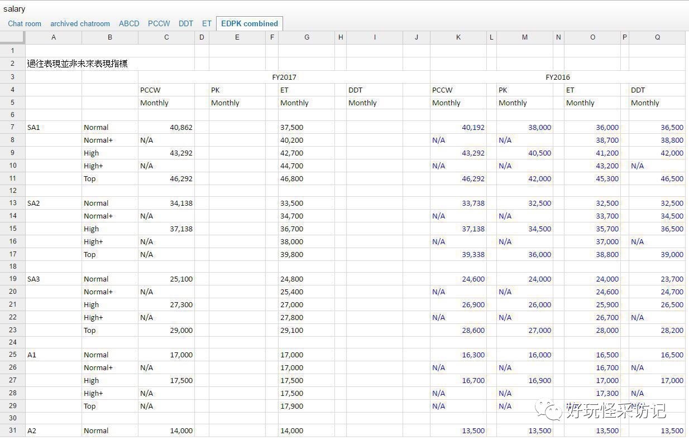Screen dimensions: 689x441
Task: Click the FY2016 header cell
Action: (558, 77)
